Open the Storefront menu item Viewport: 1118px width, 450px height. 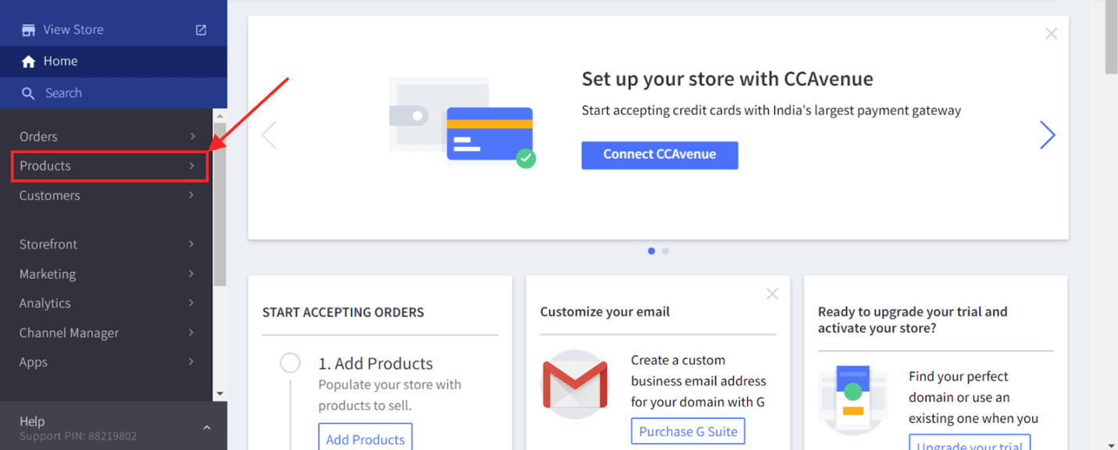[106, 245]
